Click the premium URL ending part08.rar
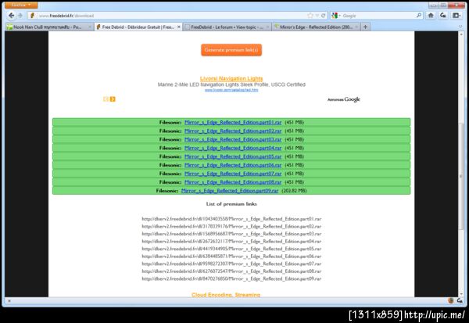This screenshot has height=323, width=469. pos(231,271)
